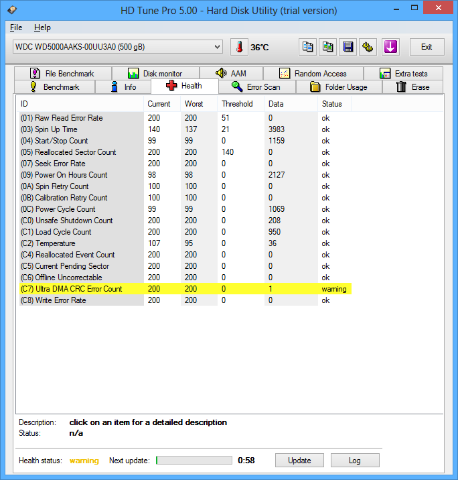Image resolution: width=458 pixels, height=480 pixels.
Task: Click the copy text to clipboard icon
Action: pyautogui.click(x=307, y=47)
